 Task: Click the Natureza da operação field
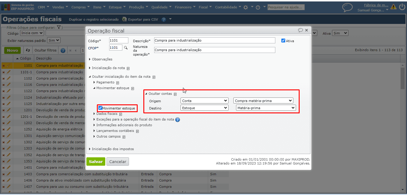[214, 50]
